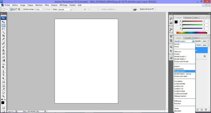
Task: Swap foreground and background colors
Action: [5, 100]
